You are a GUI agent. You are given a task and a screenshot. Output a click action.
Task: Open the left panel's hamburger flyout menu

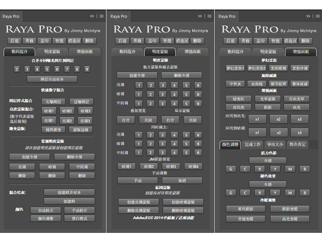click(101, 16)
